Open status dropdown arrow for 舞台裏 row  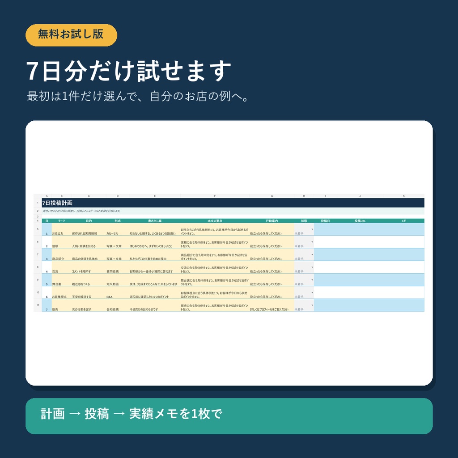coord(312,280)
